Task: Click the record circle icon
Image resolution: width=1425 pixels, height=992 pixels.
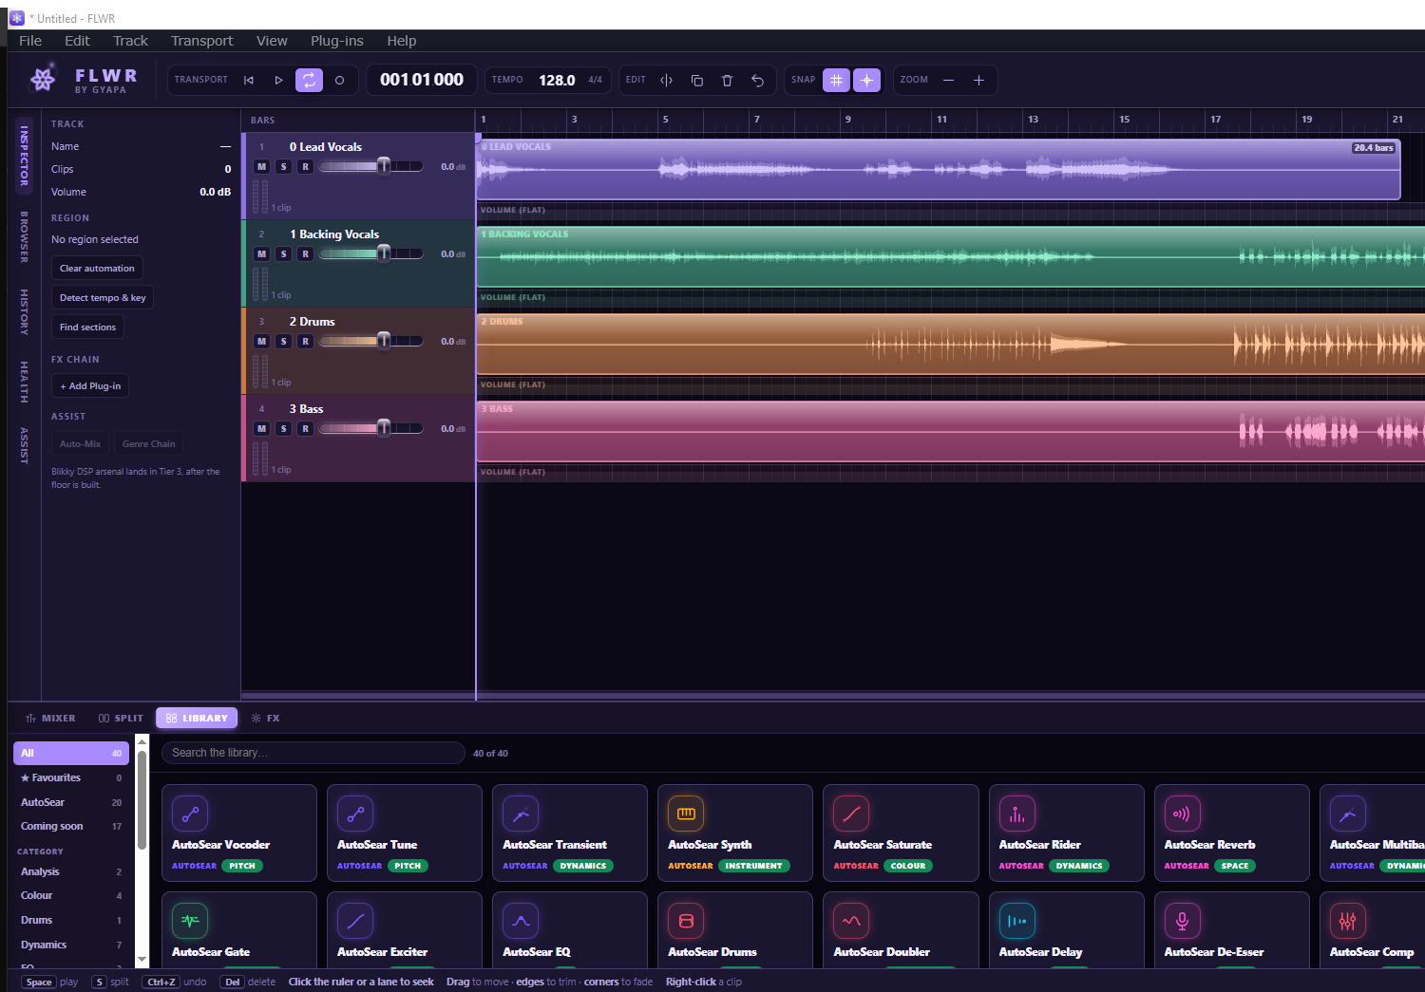Action: click(339, 81)
